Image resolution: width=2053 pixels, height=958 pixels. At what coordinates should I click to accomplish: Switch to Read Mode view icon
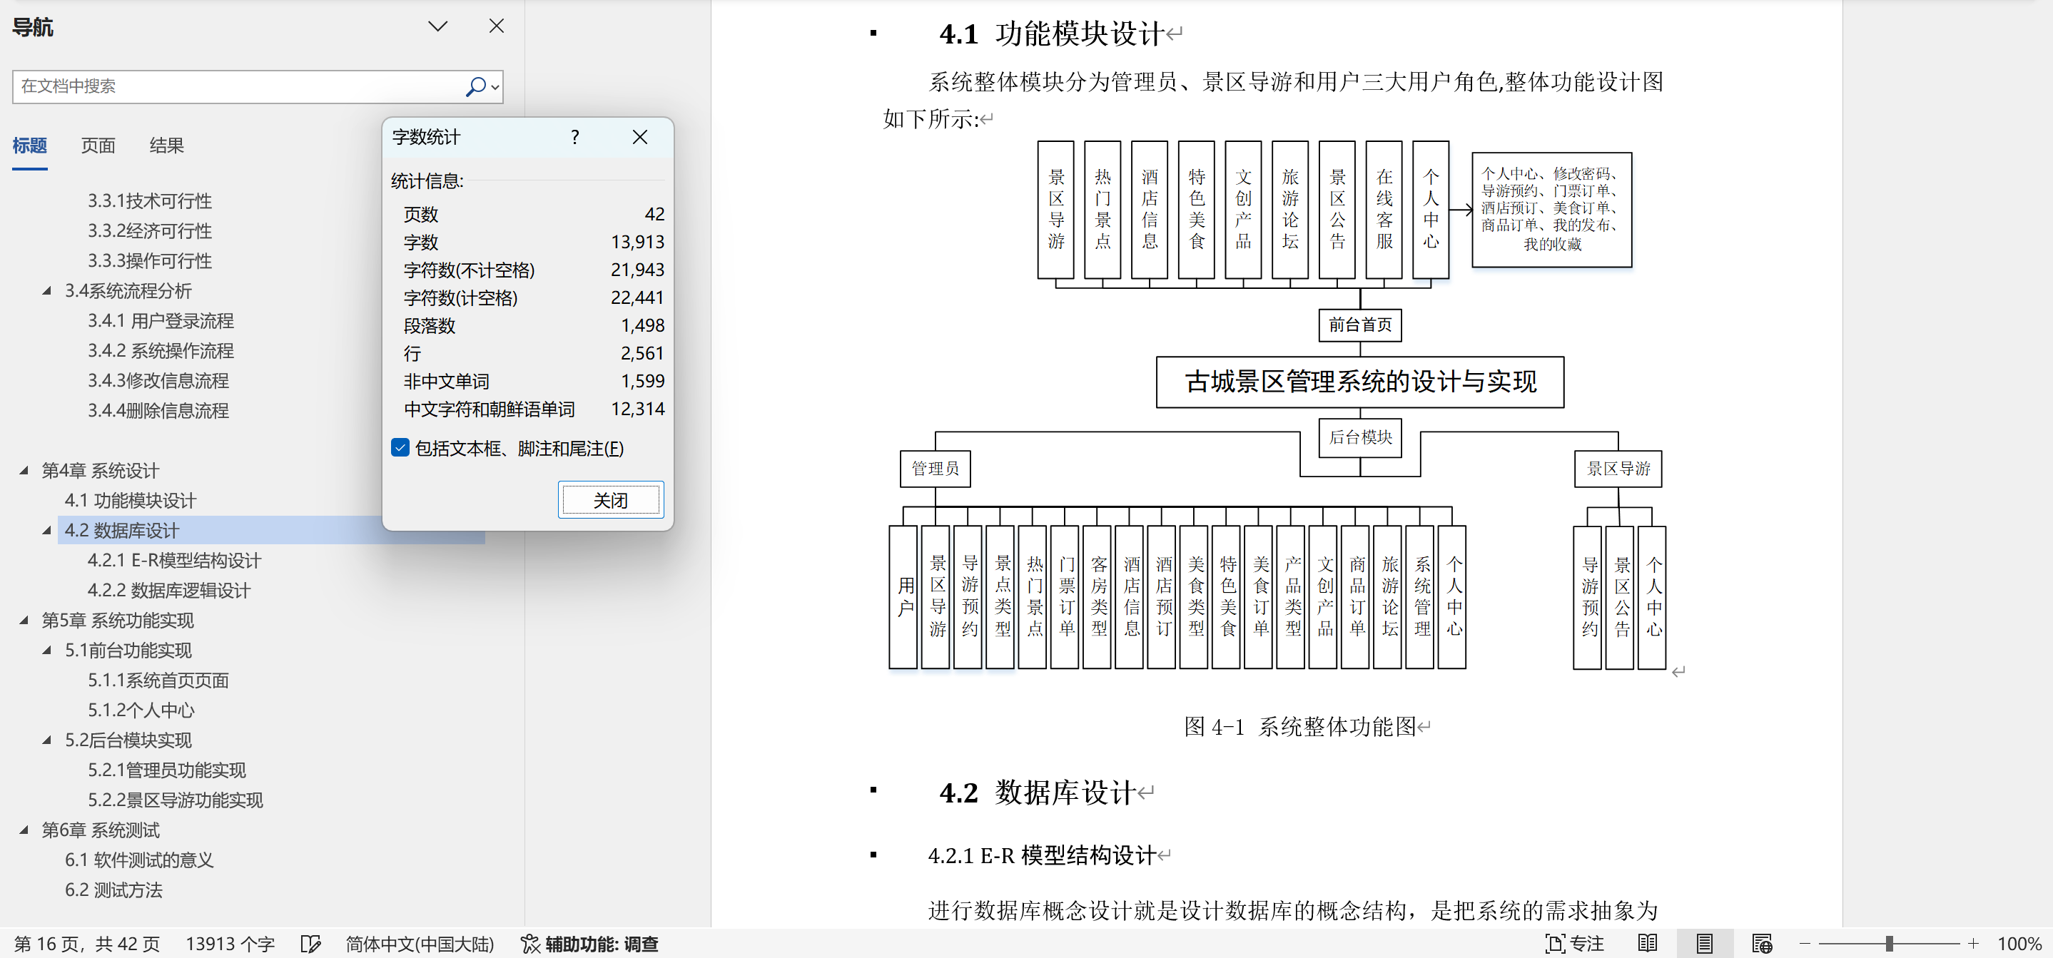click(x=1648, y=944)
